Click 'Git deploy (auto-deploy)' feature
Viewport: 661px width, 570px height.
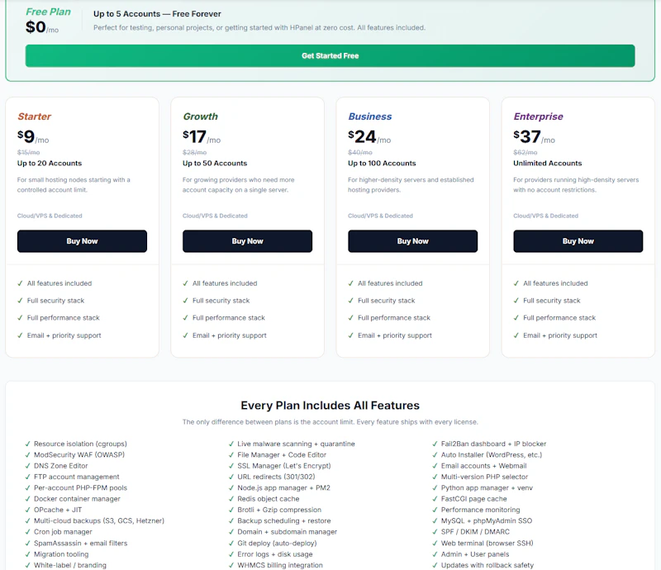point(277,543)
